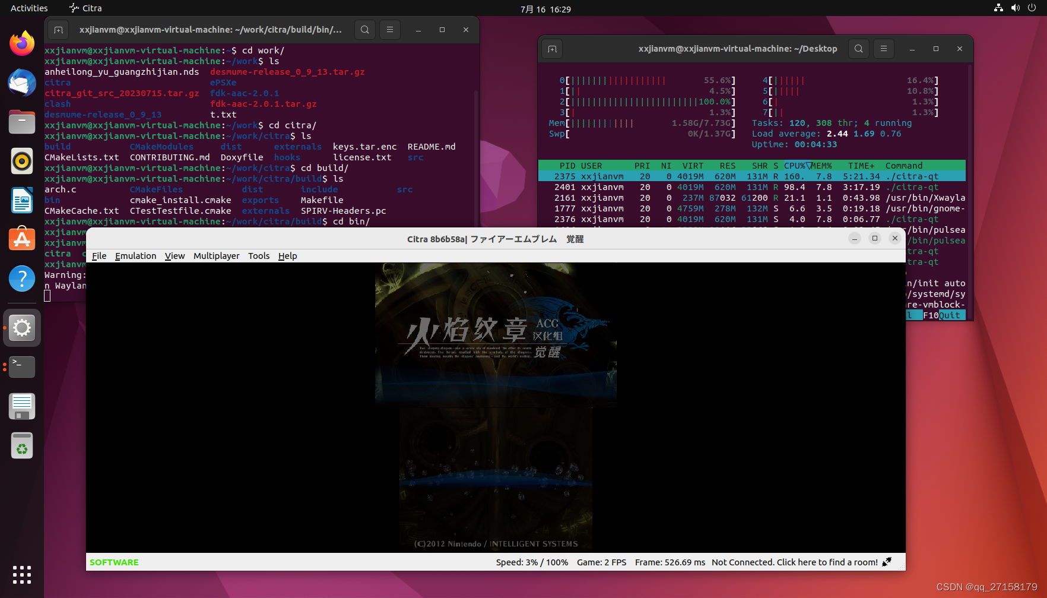Image resolution: width=1047 pixels, height=598 pixels.
Task: Select htop process row PID 2161 Xwayland
Action: point(752,198)
